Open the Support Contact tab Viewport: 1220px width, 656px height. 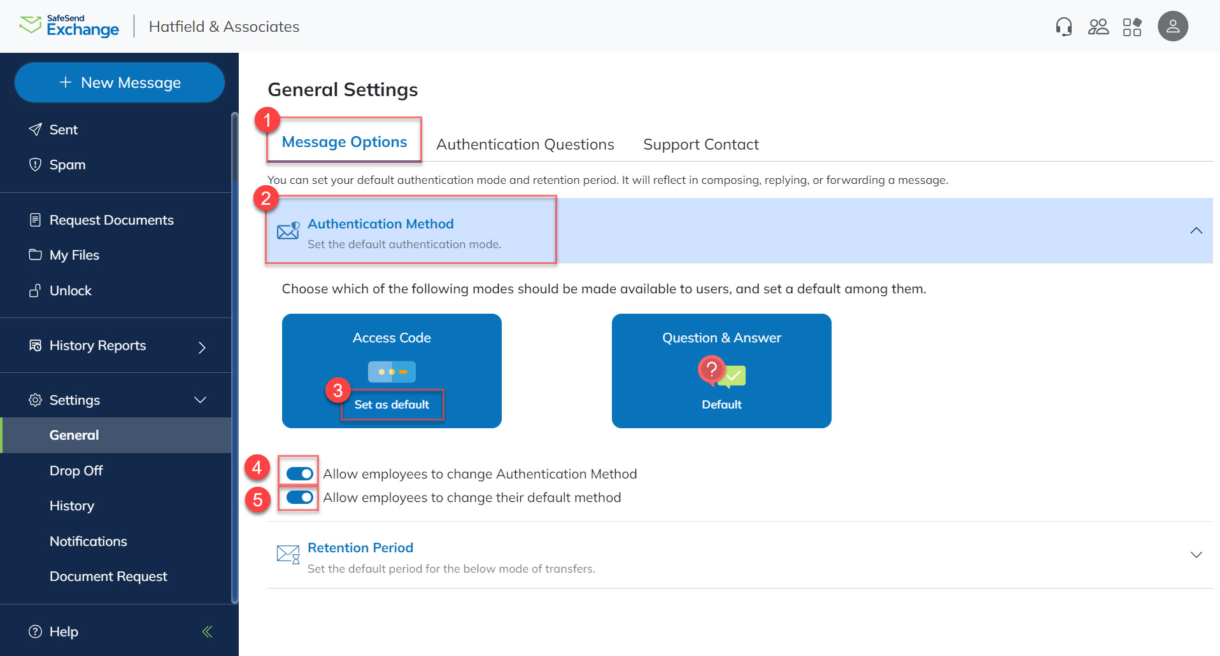[x=700, y=144]
